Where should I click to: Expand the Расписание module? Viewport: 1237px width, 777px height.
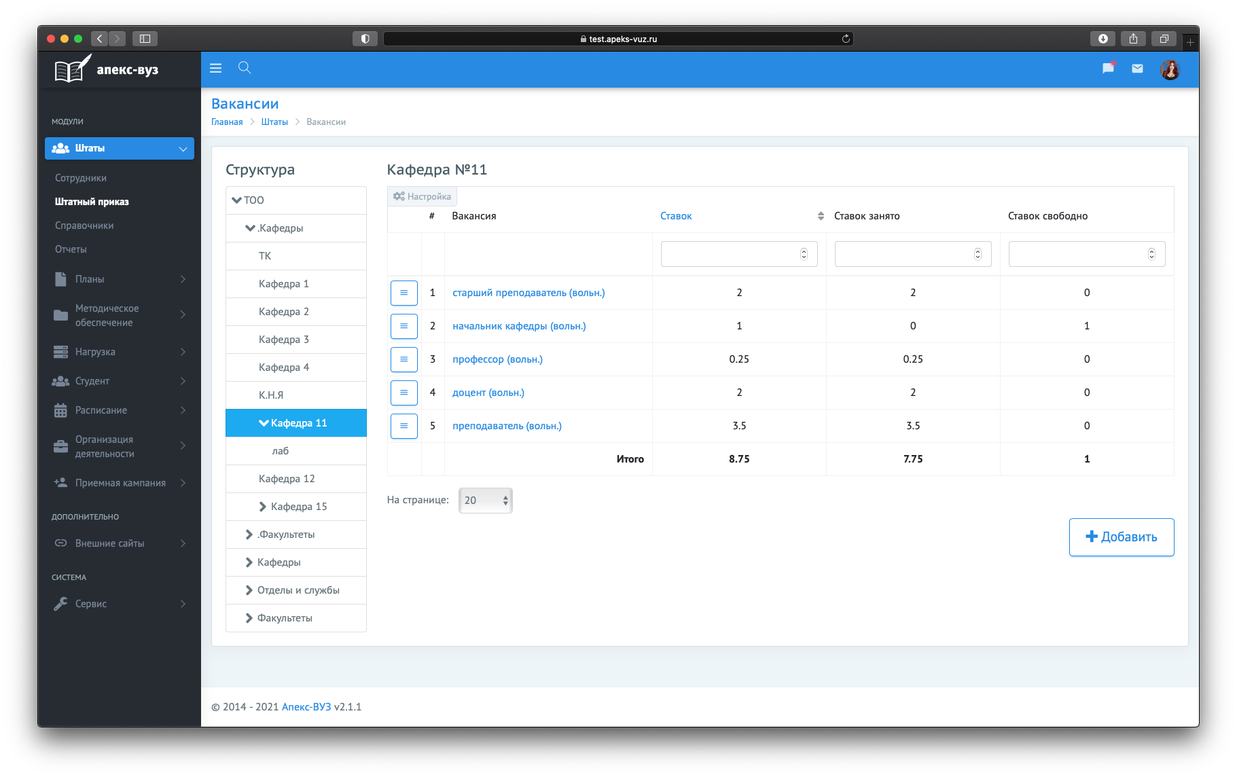pos(120,410)
